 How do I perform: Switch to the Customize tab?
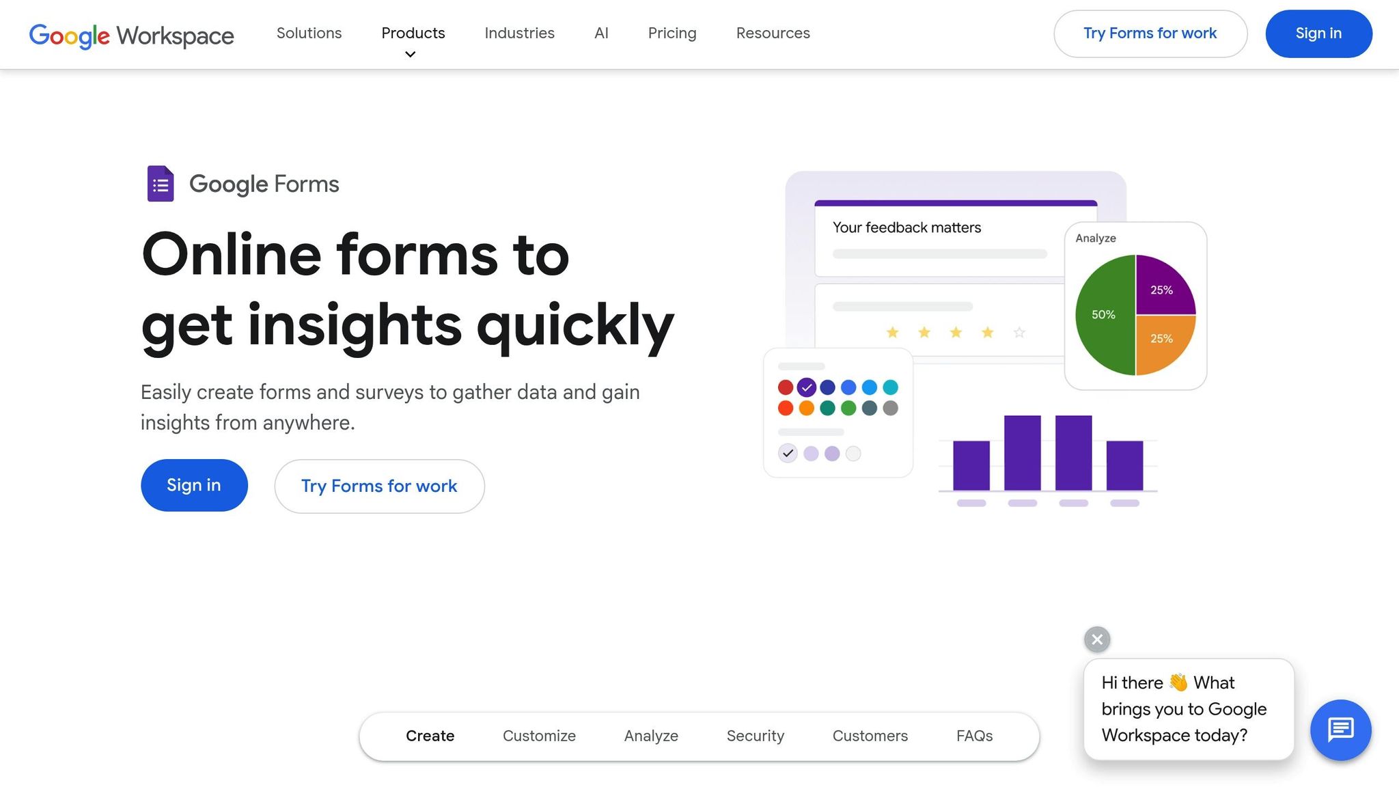coord(539,736)
